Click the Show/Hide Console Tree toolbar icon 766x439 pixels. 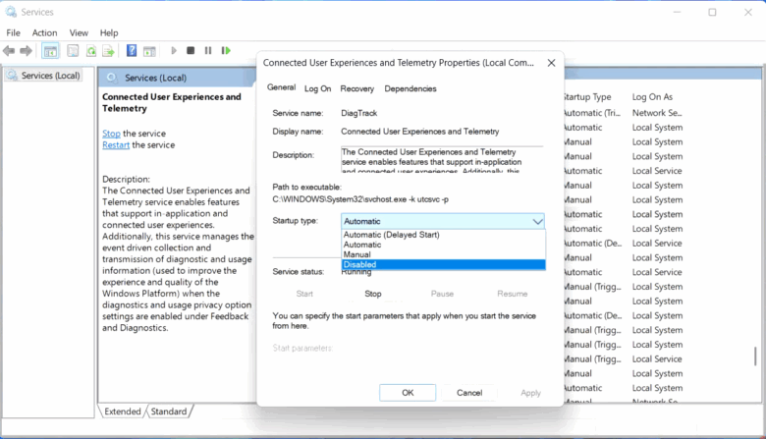(x=50, y=50)
